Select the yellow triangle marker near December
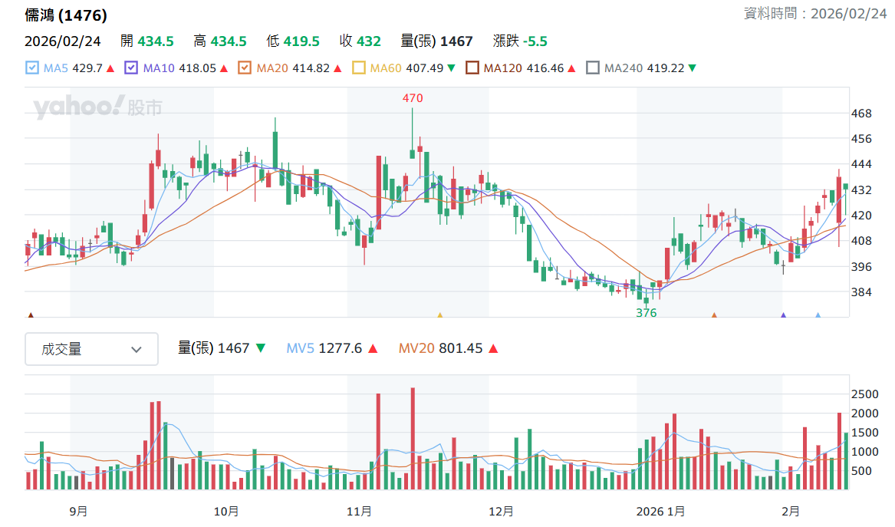The image size is (895, 527). click(439, 315)
